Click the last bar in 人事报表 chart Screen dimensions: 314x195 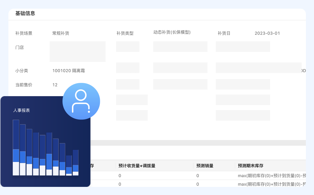click(76, 162)
